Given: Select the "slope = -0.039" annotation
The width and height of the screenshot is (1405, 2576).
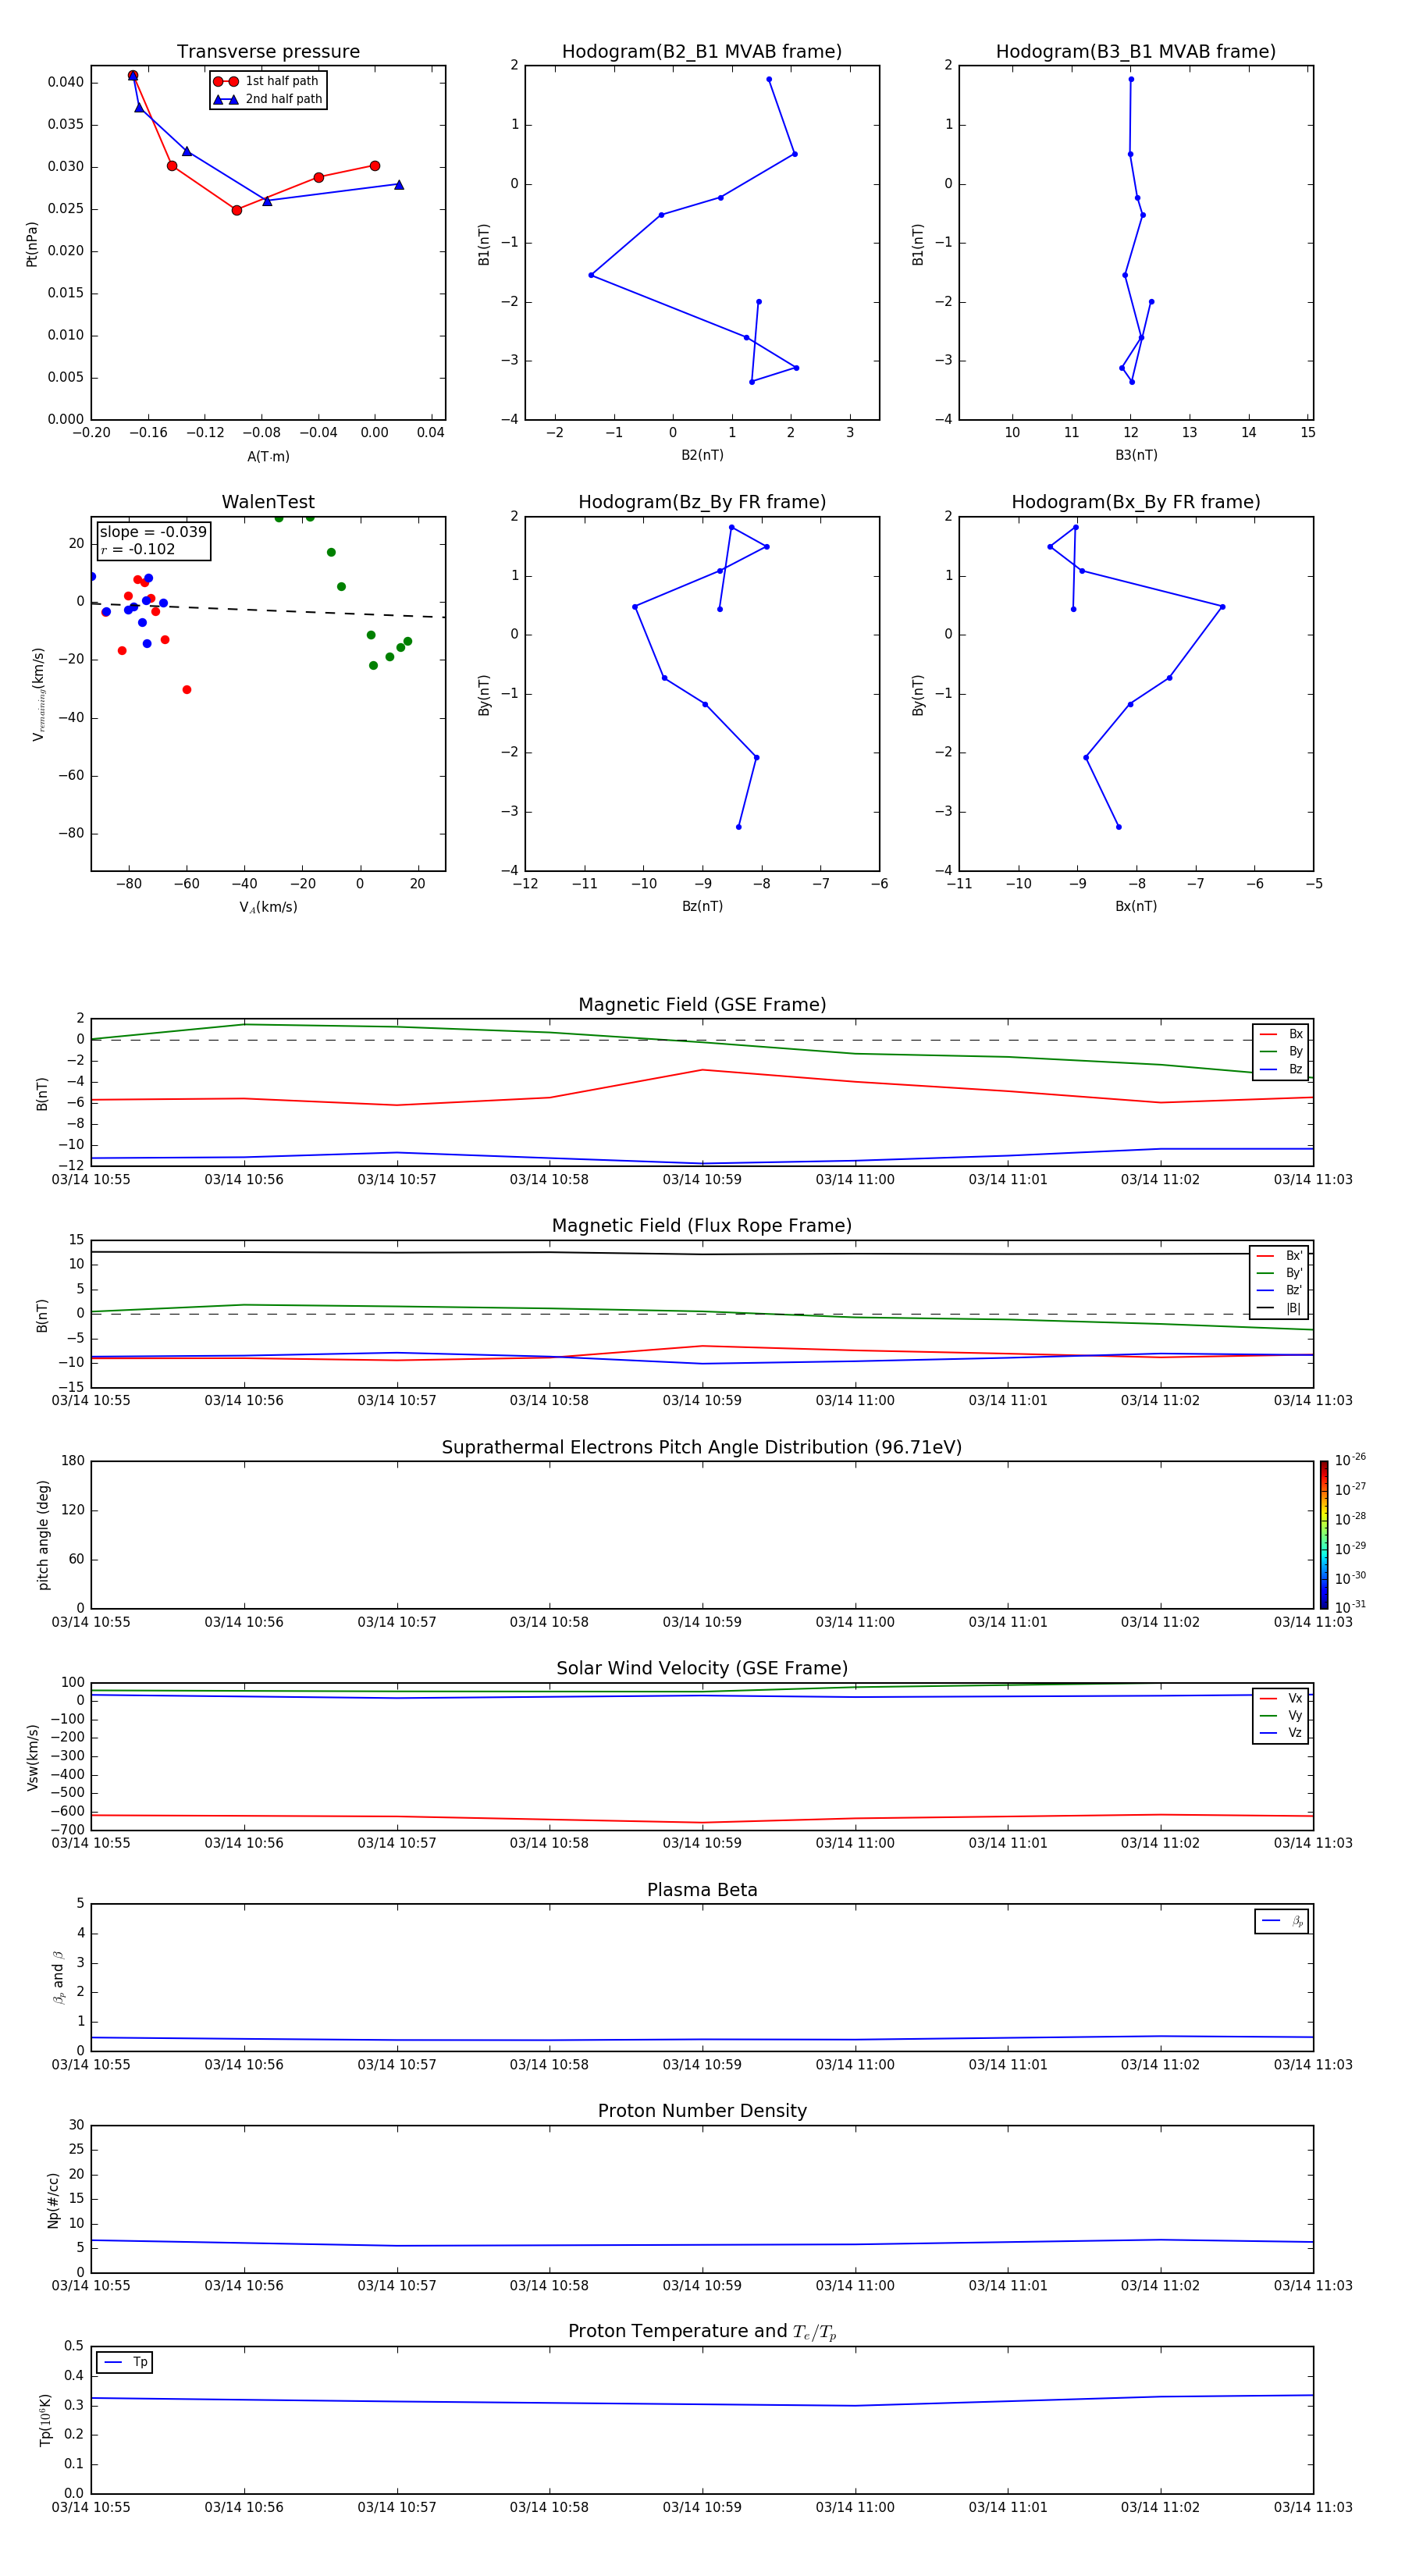Looking at the screenshot, I should tap(153, 532).
